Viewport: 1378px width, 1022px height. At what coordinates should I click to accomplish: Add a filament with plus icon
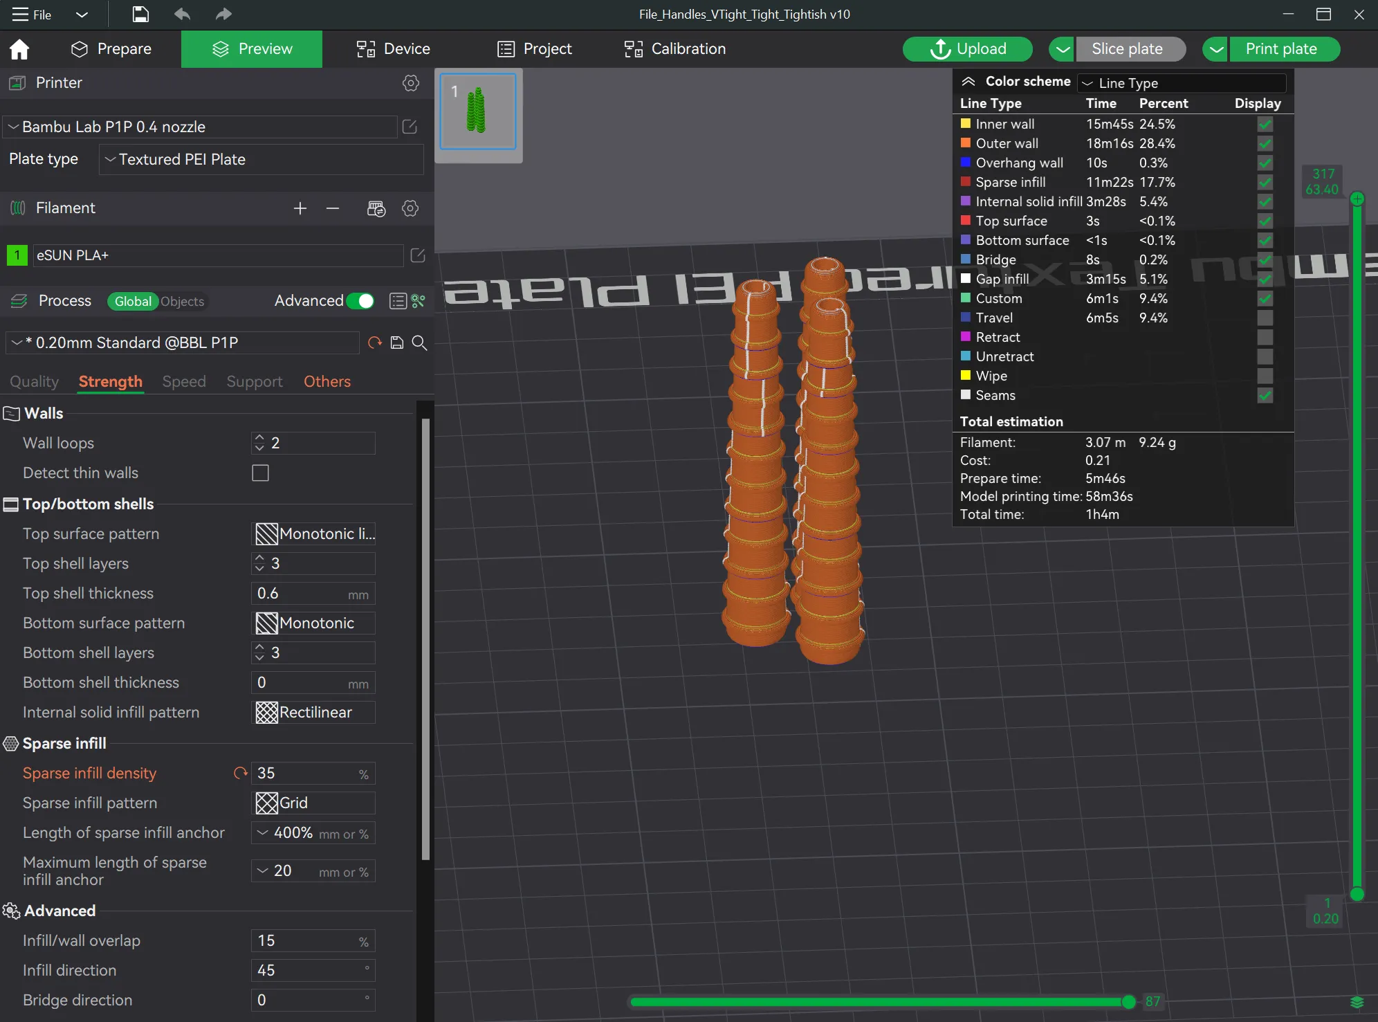[x=300, y=208]
